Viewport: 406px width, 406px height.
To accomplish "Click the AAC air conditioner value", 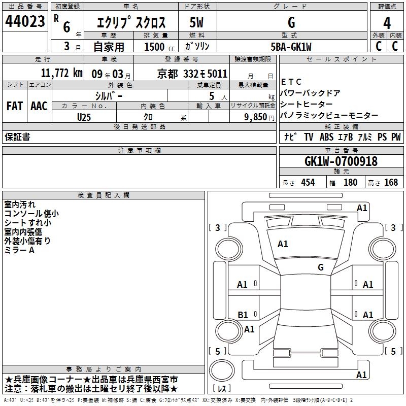I will (x=39, y=106).
